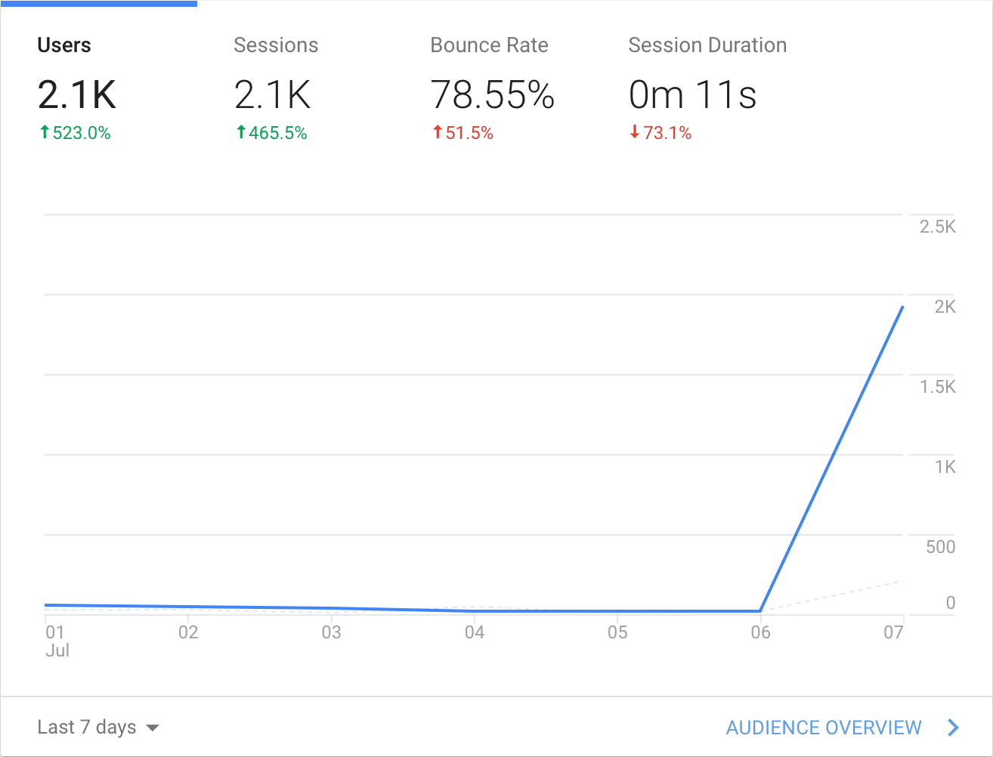Click the red down arrow beside 73.1%
Screen dimensions: 993x757
coord(635,132)
